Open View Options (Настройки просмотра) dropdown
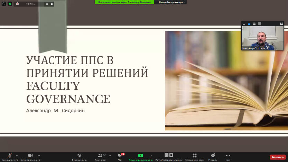 172,2
